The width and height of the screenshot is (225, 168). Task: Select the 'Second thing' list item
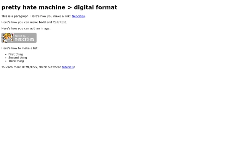tap(17, 58)
